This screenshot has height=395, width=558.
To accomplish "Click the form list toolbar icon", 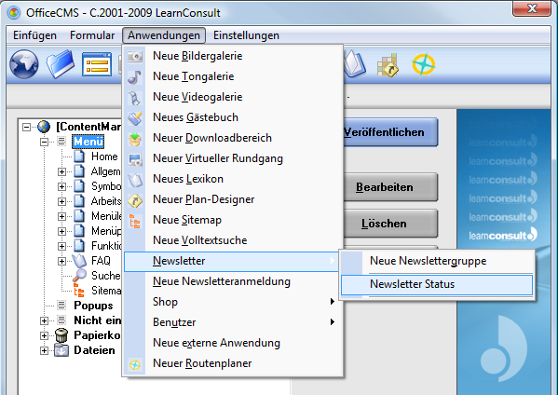I will pyautogui.click(x=97, y=64).
